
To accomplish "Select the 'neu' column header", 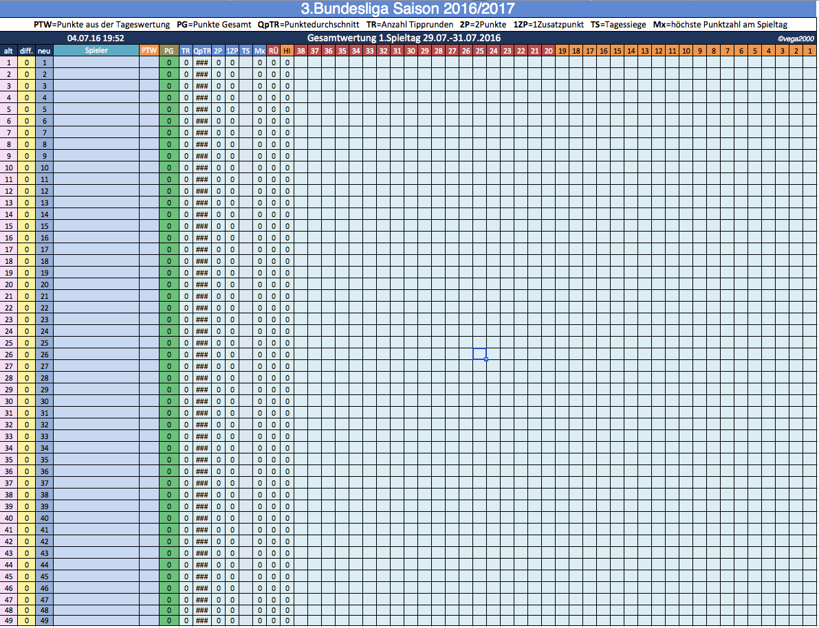I will (44, 51).
